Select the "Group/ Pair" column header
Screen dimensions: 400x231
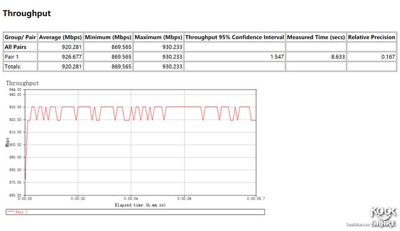point(20,37)
